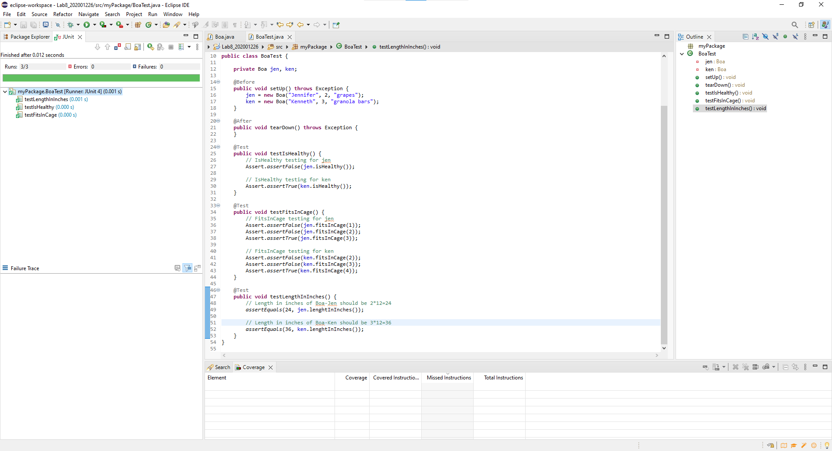Switch to the Package Explorer tab

point(26,37)
